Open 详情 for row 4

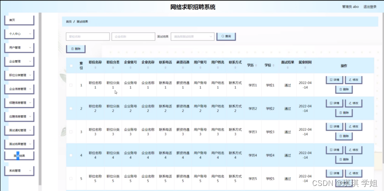[x=334, y=150]
